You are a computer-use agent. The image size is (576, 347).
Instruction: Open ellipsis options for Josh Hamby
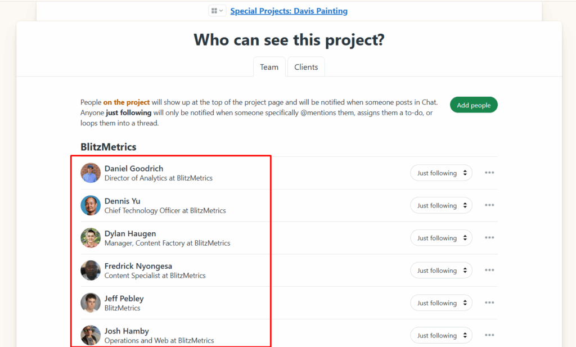(489, 335)
